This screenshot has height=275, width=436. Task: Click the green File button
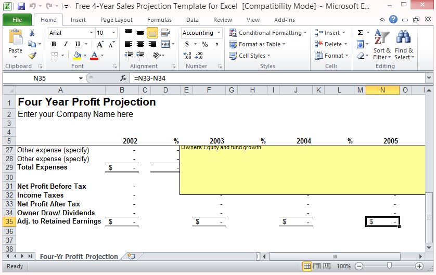[17, 20]
